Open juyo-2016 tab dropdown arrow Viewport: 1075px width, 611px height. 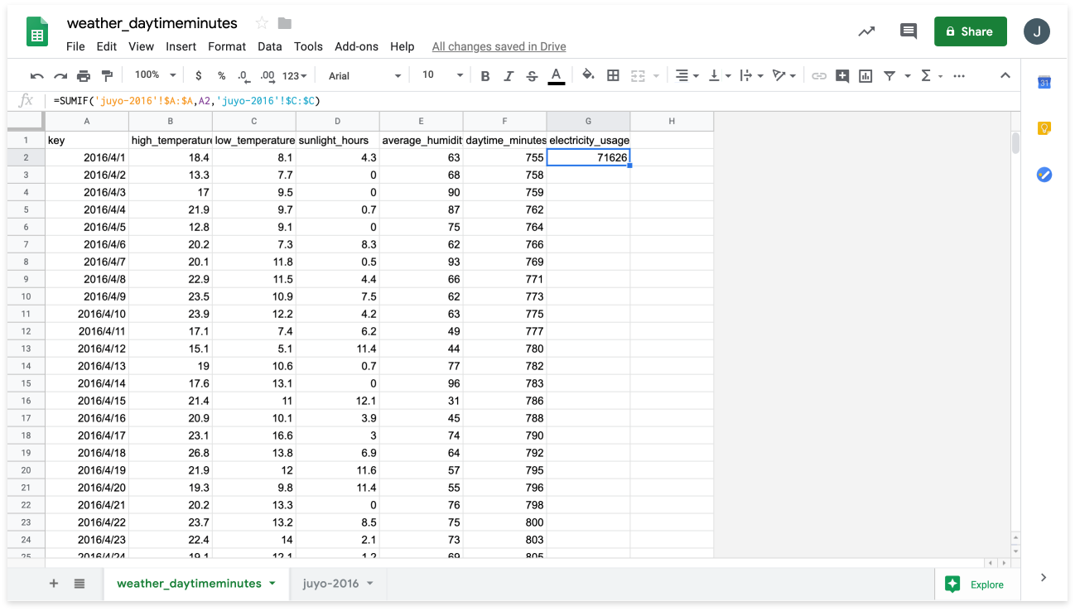point(369,584)
